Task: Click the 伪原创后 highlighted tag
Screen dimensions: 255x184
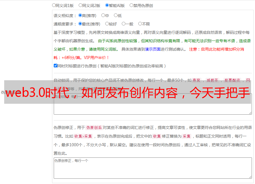Action: pos(94,128)
